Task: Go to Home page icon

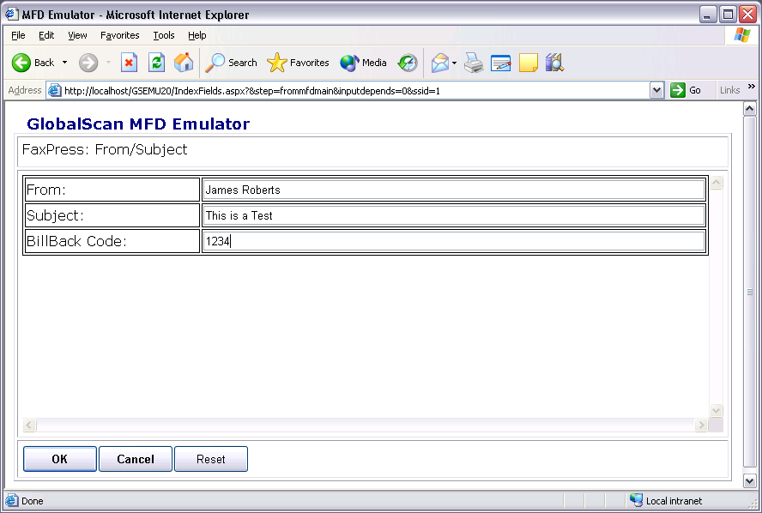Action: coord(184,63)
